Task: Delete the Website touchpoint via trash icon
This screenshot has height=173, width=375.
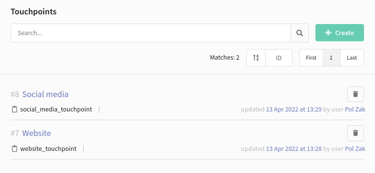Action: [355, 133]
